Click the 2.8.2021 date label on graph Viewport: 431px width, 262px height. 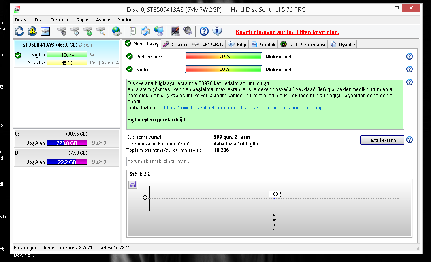pyautogui.click(x=275, y=222)
